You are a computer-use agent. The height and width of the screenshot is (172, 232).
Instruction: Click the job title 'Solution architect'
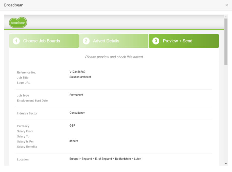click(x=80, y=77)
